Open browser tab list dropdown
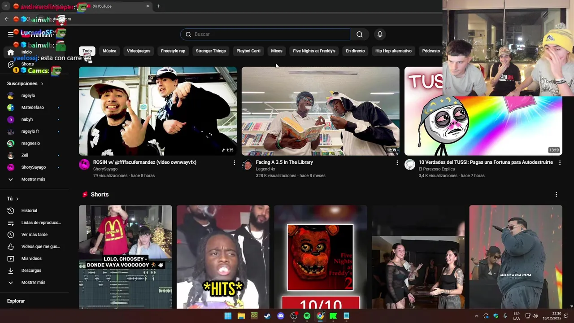This screenshot has height=323, width=574. (x=6, y=6)
